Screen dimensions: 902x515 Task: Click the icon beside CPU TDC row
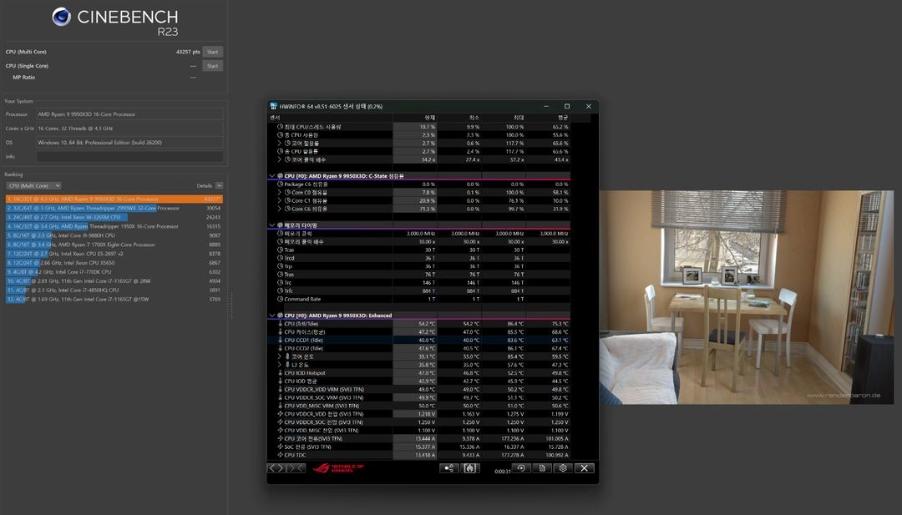281,455
